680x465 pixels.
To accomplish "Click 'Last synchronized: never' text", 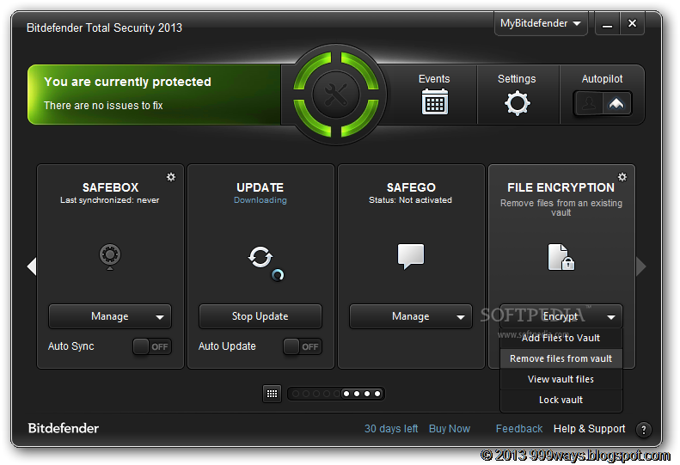I will coord(110,200).
